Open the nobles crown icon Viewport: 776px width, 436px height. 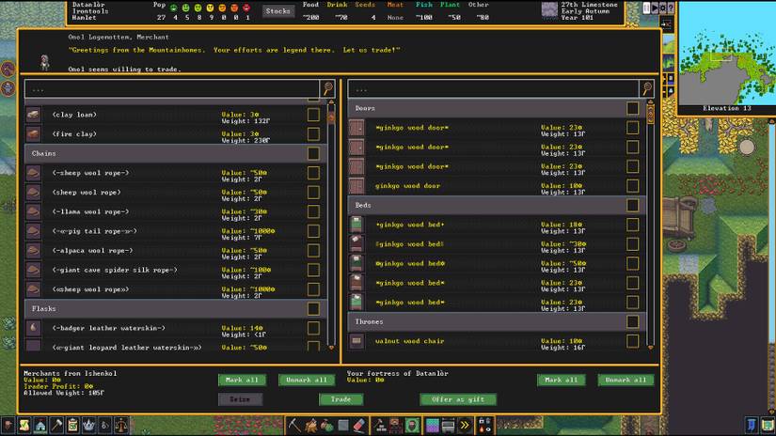pos(88,425)
